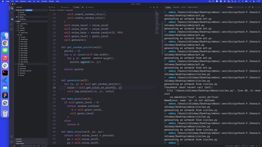
Task: Collapse the exports folder in Explorer
Action: 22,30
